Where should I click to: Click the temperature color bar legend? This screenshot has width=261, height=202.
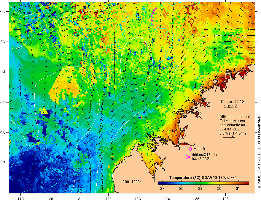coord(203,183)
